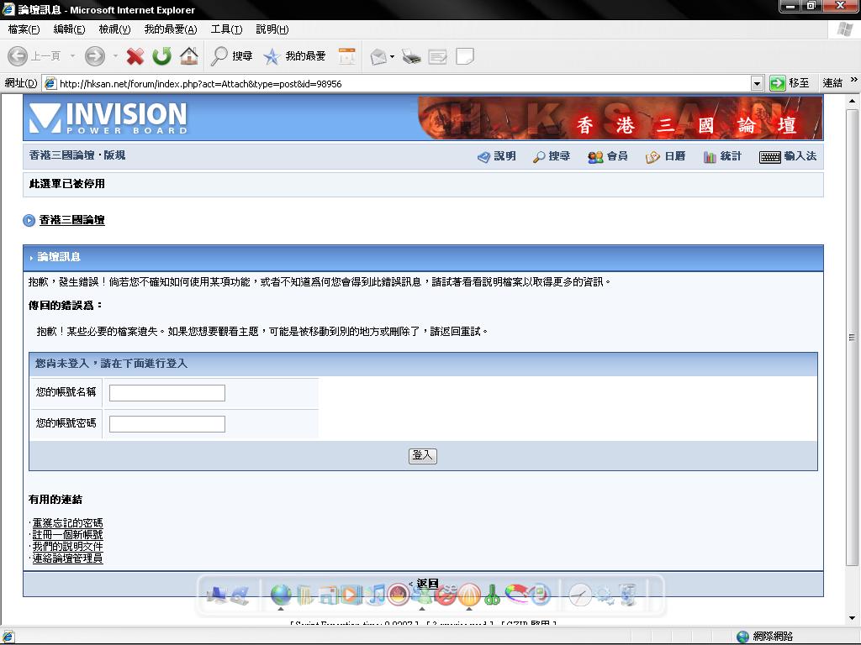Screen dimensions: 861x645
Task: Expand the address bar URL dropdown
Action: click(758, 83)
